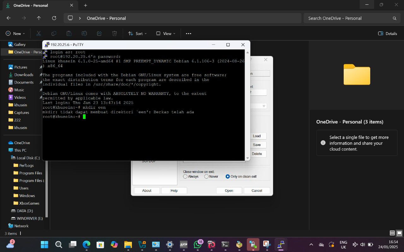Select Local Disk (C:) in navigation tree
This screenshot has width=404, height=252.
[x=28, y=158]
